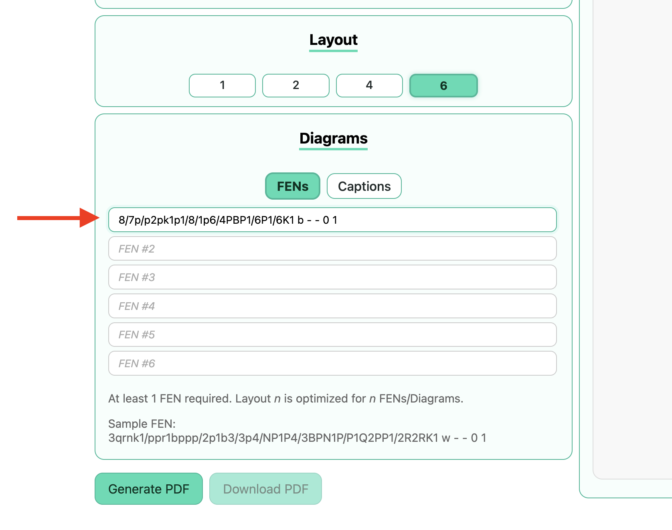Click the FEN #6 input field
Viewport: 672px width, 530px height.
pyautogui.click(x=332, y=363)
